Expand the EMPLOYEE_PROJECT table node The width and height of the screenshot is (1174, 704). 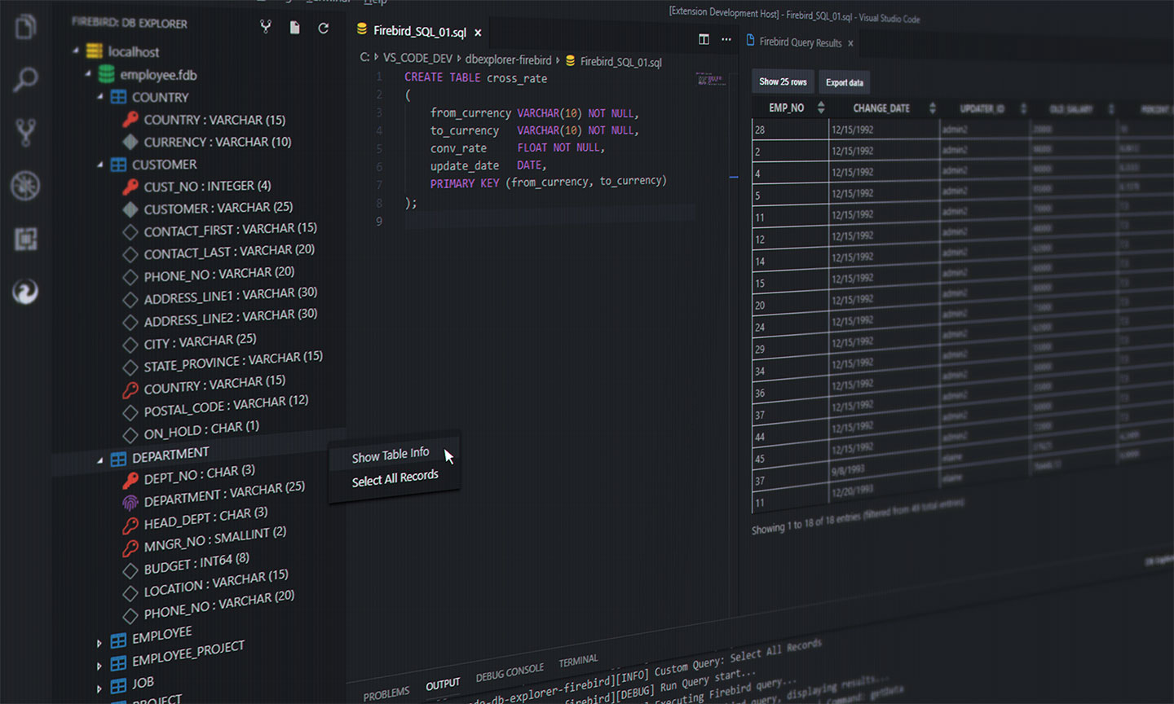[x=99, y=666]
